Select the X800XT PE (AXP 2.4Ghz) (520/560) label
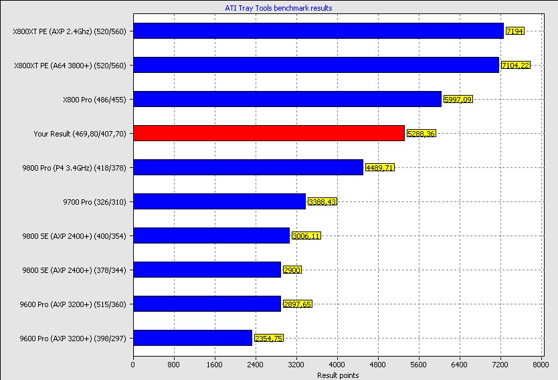558x380 pixels. (70, 31)
